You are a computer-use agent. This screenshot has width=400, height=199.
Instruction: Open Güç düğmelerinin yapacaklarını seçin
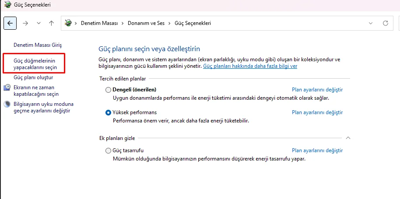pos(35,64)
